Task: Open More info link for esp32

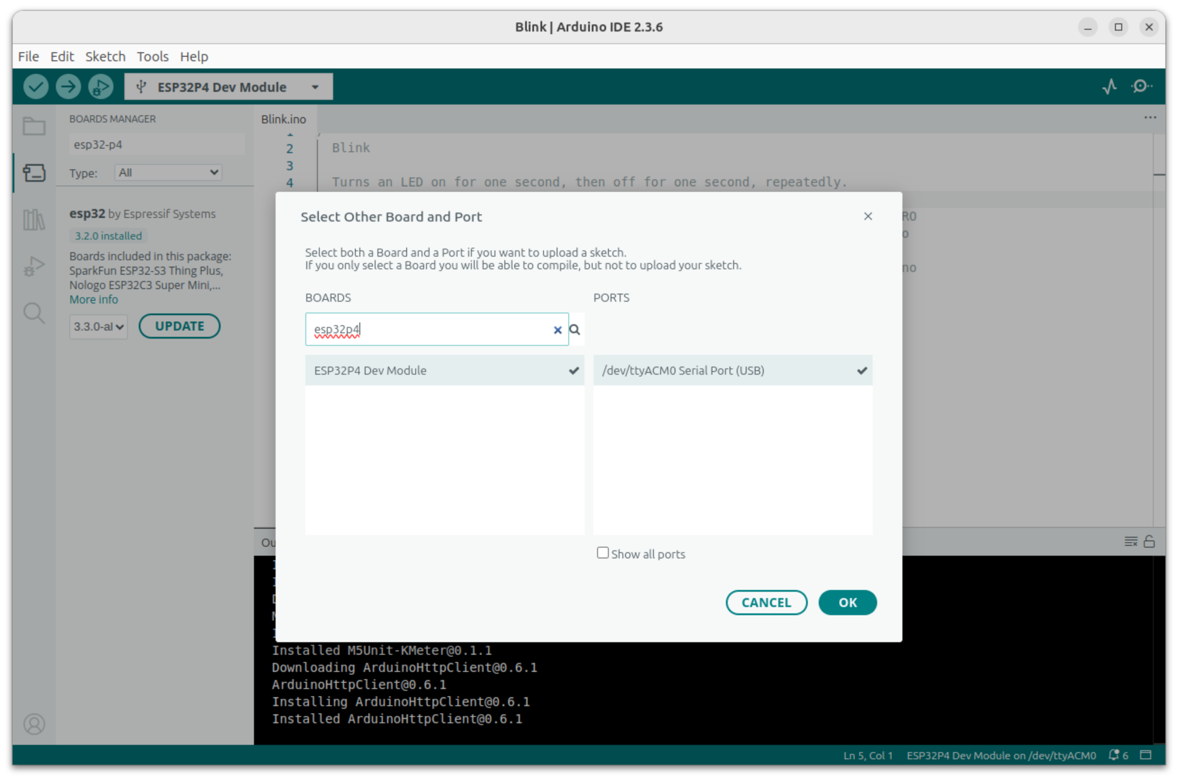Action: tap(94, 299)
